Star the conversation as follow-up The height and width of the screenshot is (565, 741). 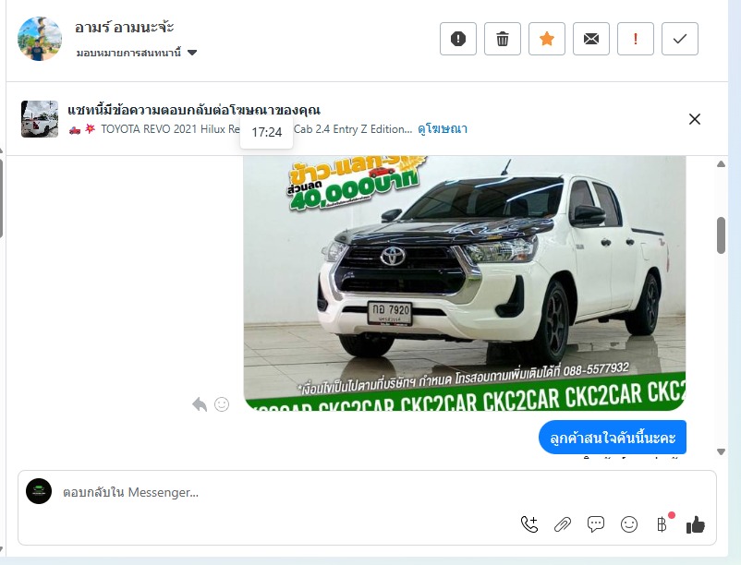tap(547, 39)
